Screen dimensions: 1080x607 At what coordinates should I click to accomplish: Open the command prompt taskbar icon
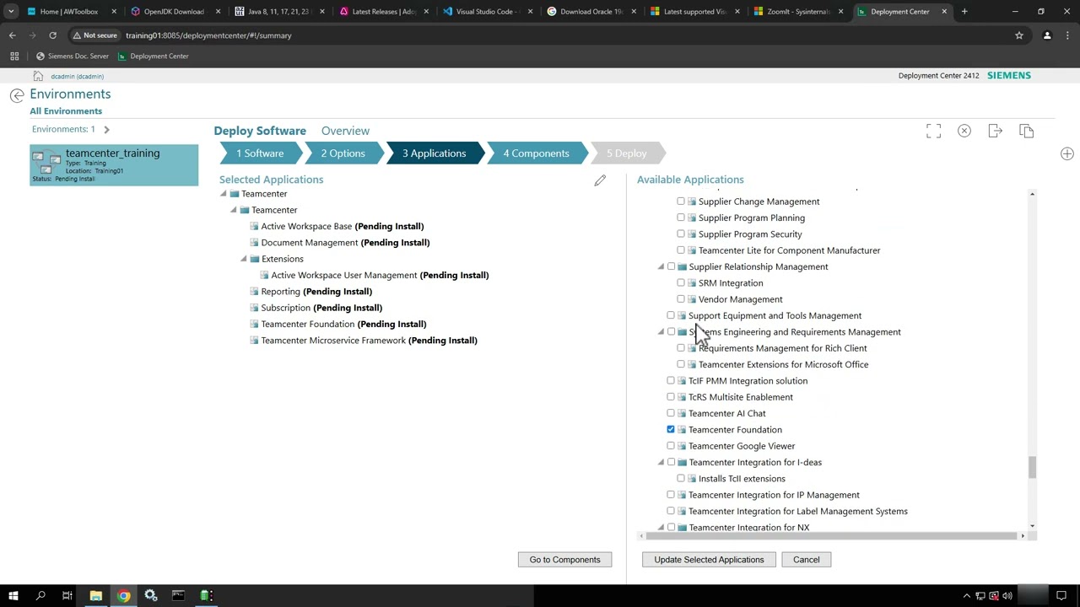click(178, 596)
